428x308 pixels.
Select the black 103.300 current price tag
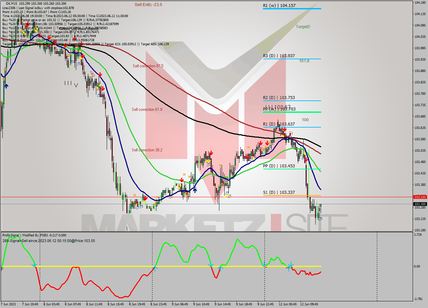pos(420,204)
